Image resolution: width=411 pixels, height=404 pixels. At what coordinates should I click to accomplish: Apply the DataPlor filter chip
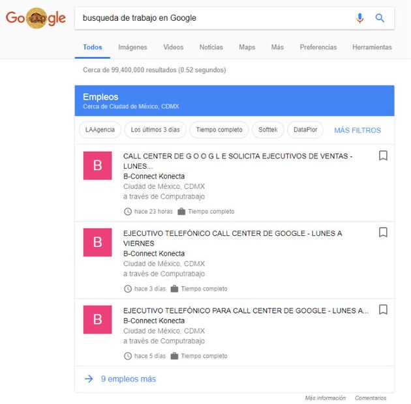coord(305,130)
